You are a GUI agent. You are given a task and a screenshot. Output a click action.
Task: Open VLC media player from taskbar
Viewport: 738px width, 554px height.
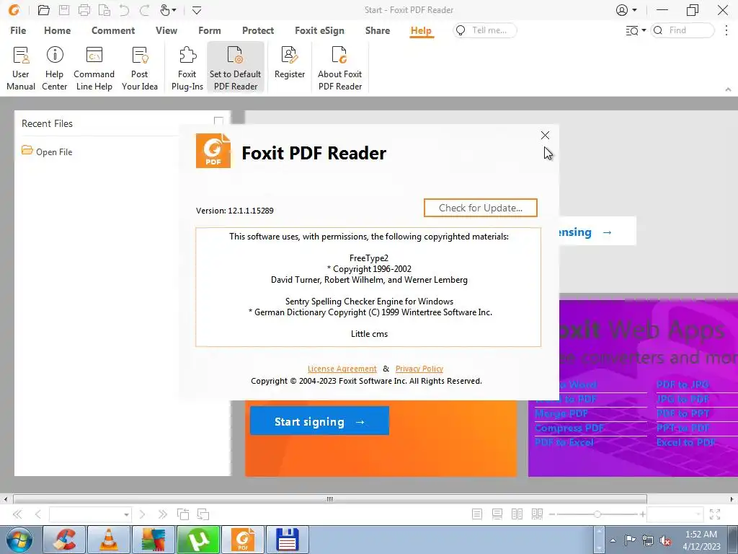(x=109, y=540)
